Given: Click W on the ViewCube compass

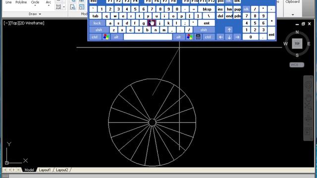Looking at the screenshot, I should click(x=285, y=44).
